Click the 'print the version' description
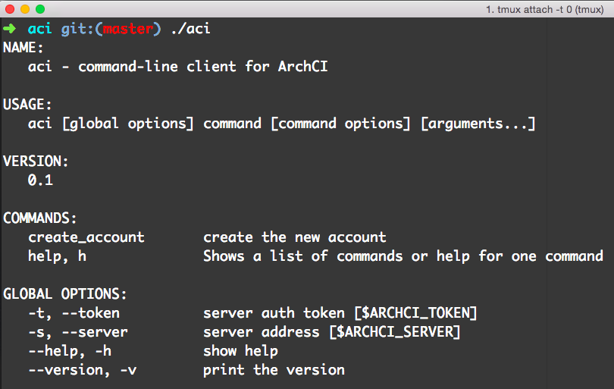Screen dimensions: 614x389 [x=274, y=370]
